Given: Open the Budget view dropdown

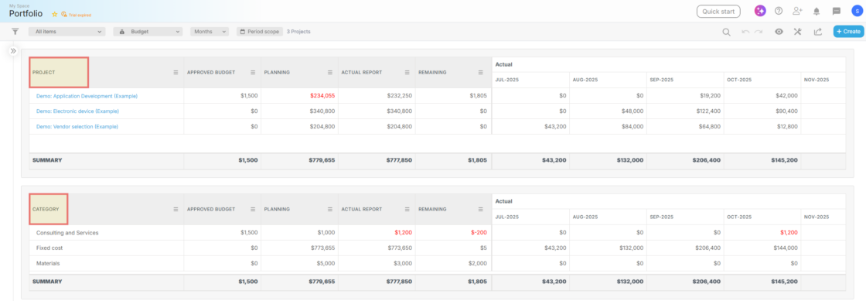Looking at the screenshot, I should 148,32.
